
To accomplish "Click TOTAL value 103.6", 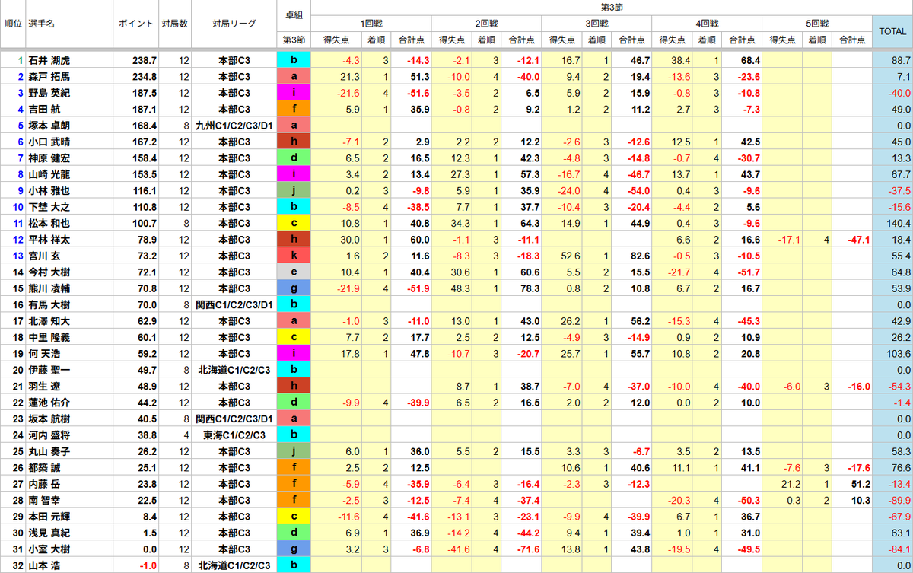I will pos(897,354).
